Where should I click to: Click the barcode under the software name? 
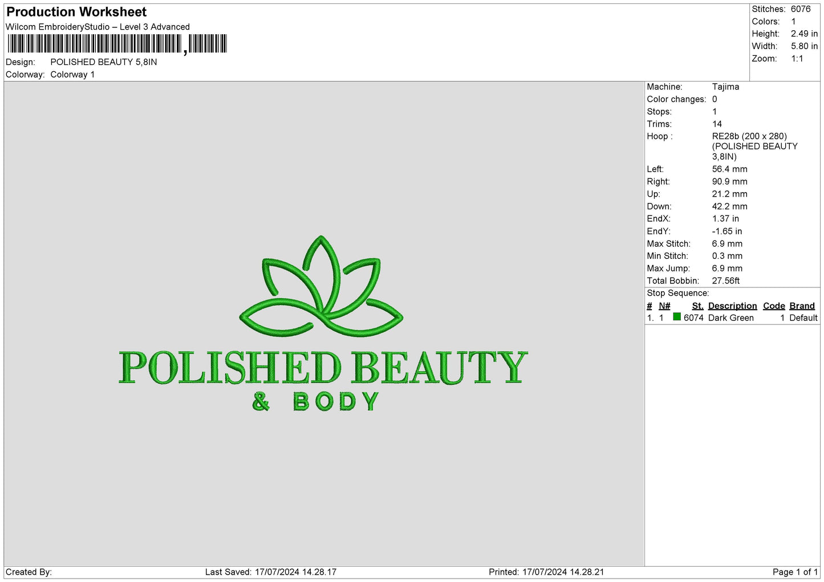pyautogui.click(x=117, y=44)
